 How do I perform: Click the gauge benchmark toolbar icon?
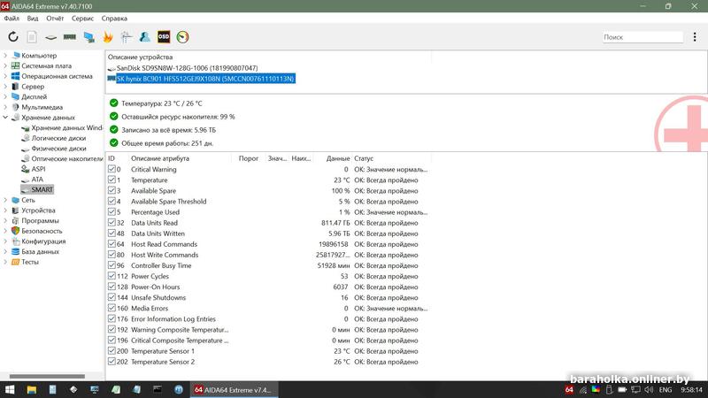182,37
